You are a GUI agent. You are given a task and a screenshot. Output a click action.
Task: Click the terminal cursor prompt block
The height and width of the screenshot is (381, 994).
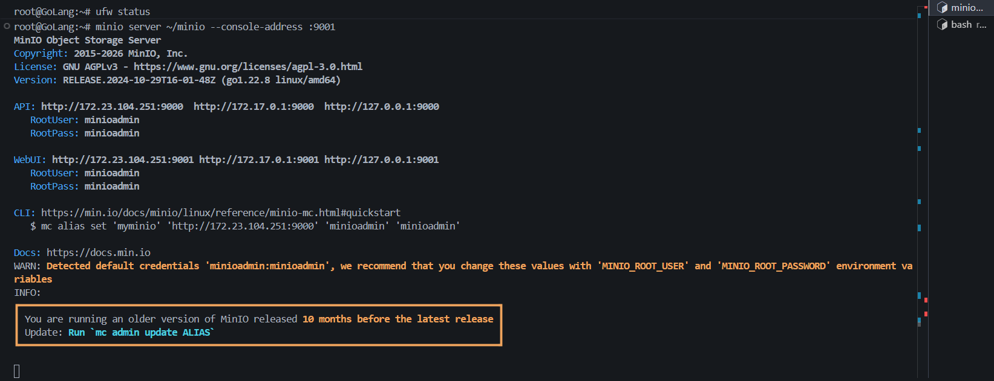(x=17, y=371)
